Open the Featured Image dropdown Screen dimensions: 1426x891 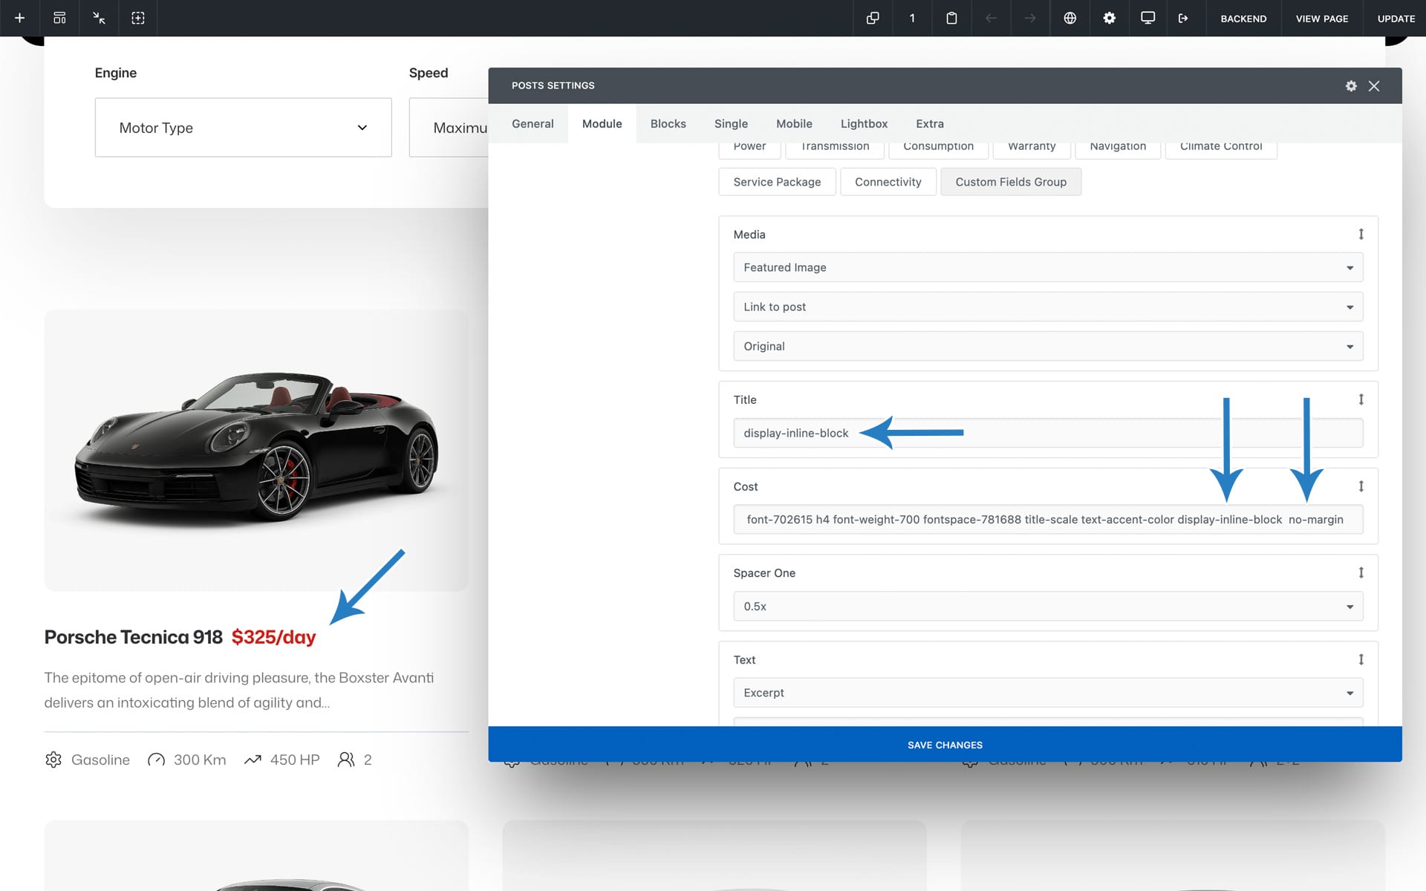[x=1047, y=267]
